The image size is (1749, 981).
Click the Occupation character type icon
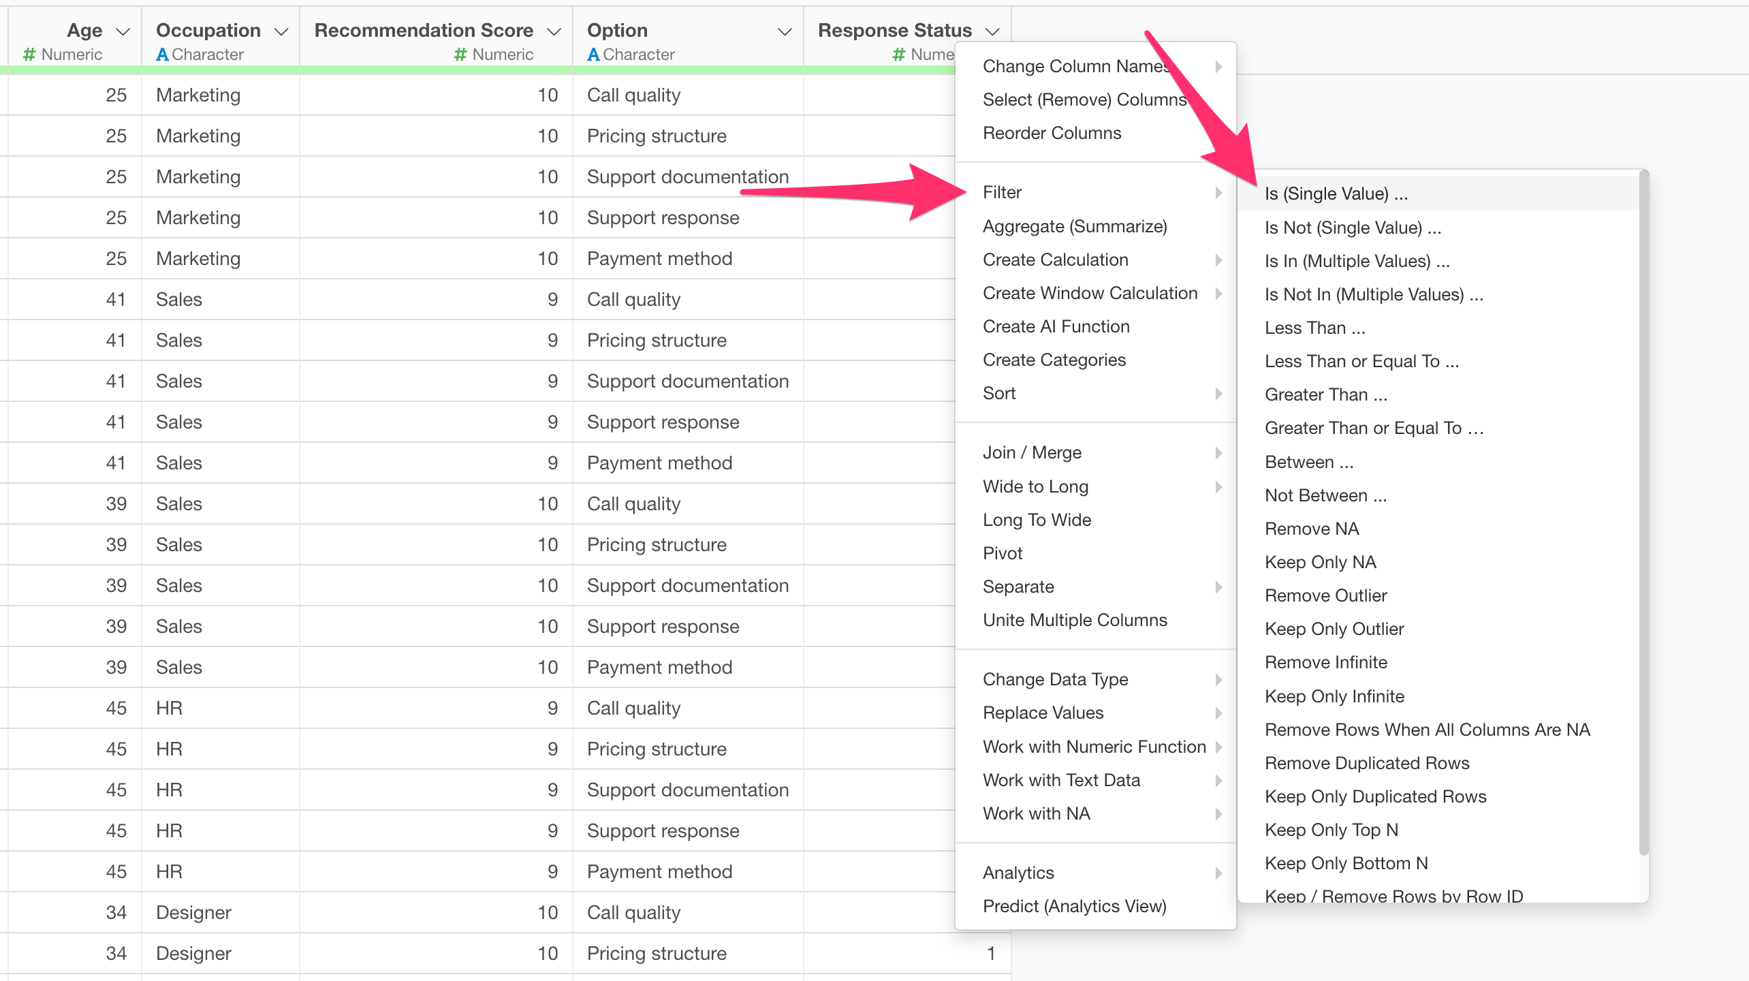(x=162, y=54)
